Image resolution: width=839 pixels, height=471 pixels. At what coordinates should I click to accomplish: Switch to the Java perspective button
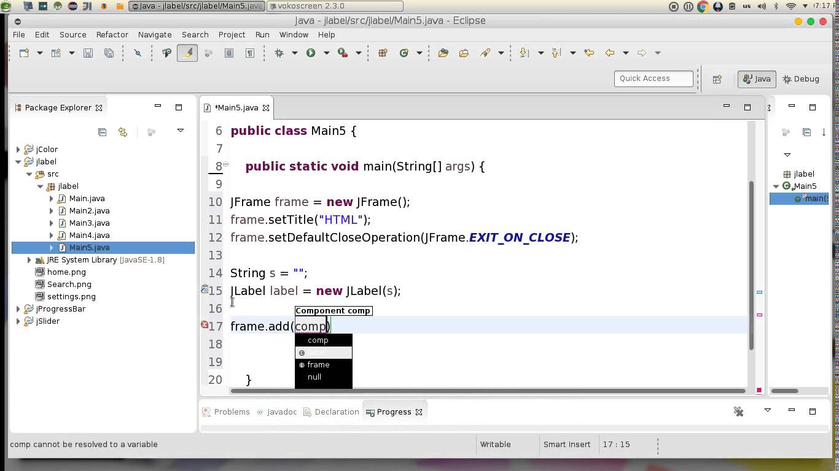click(x=756, y=78)
